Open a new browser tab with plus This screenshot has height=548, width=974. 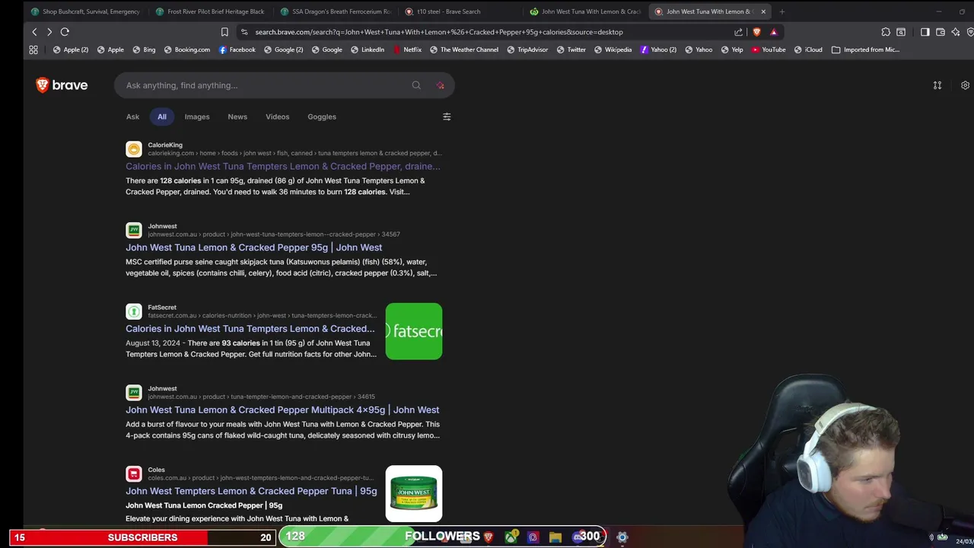[781, 11]
